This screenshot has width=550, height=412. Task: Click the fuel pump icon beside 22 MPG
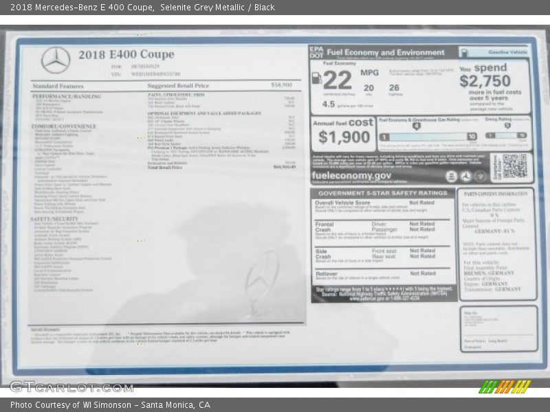point(317,78)
